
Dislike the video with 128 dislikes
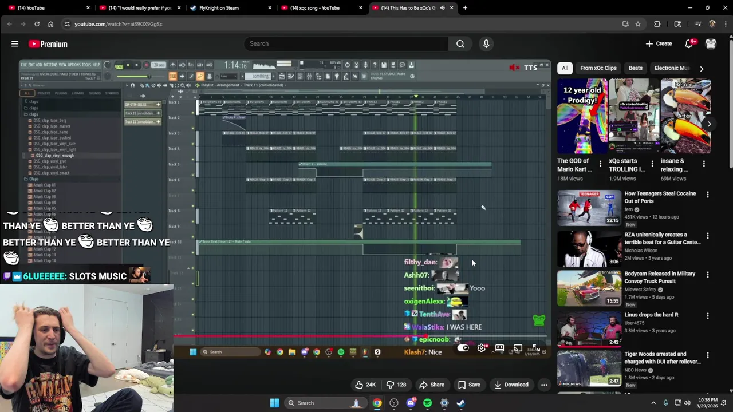(x=396, y=385)
